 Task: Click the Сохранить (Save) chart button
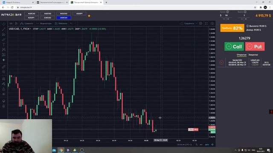[187, 23]
